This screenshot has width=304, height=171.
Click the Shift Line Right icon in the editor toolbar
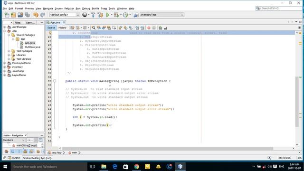pos(142,28)
